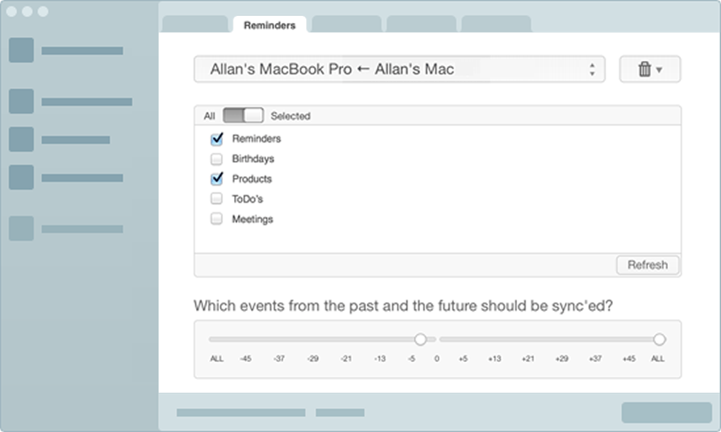Open the Allan's MacBook Pro sync dropdown
This screenshot has width=721, height=432.
[x=399, y=69]
